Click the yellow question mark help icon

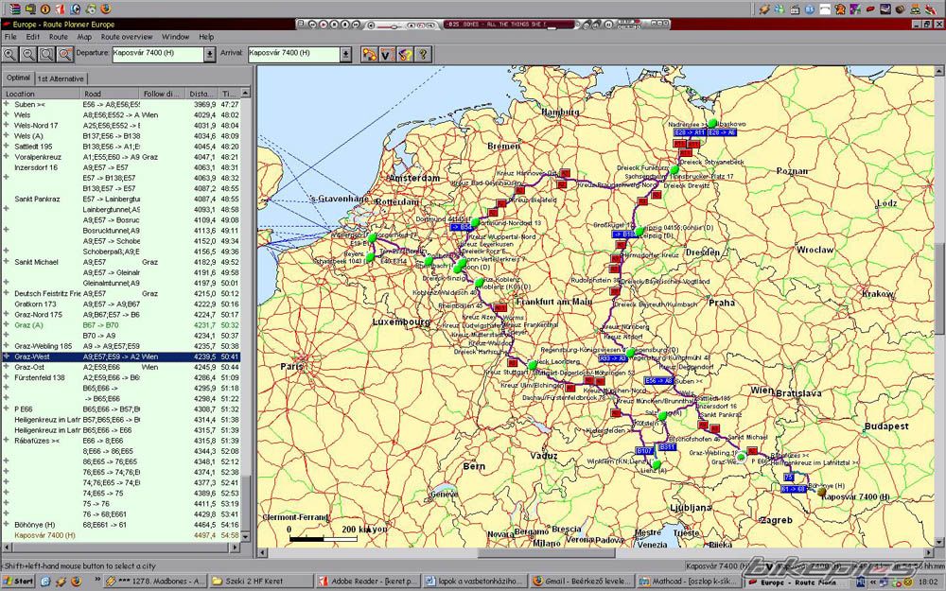tap(423, 54)
